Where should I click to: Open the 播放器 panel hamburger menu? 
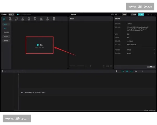click(x=110, y=19)
